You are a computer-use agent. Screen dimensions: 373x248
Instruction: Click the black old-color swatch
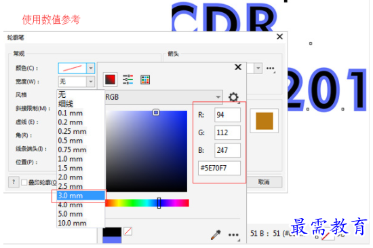(112, 232)
